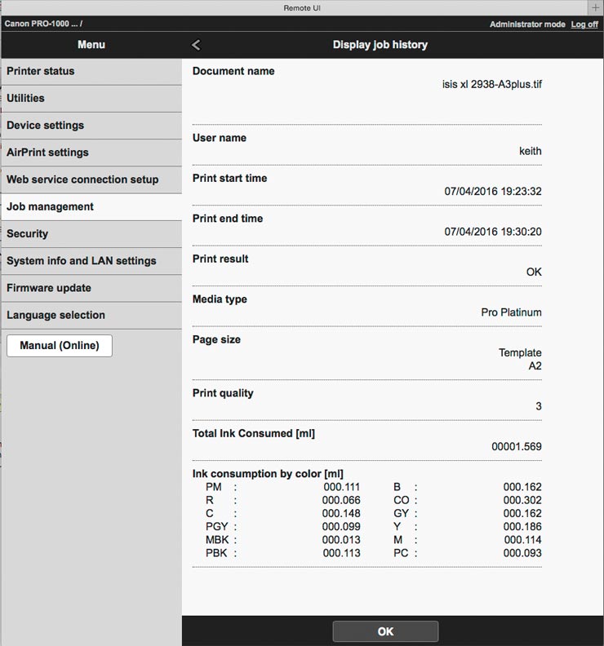Viewport: 604px width, 646px height.
Task: Click the Menu header label
Action: point(91,45)
